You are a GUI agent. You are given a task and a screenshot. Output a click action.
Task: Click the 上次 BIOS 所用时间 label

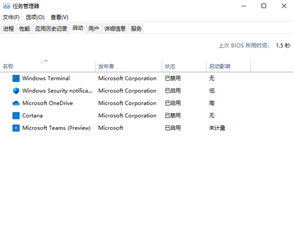tap(244, 46)
